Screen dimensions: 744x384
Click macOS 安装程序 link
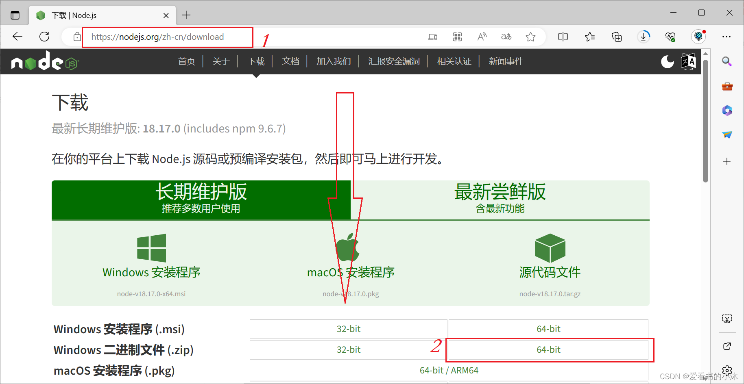(351, 272)
